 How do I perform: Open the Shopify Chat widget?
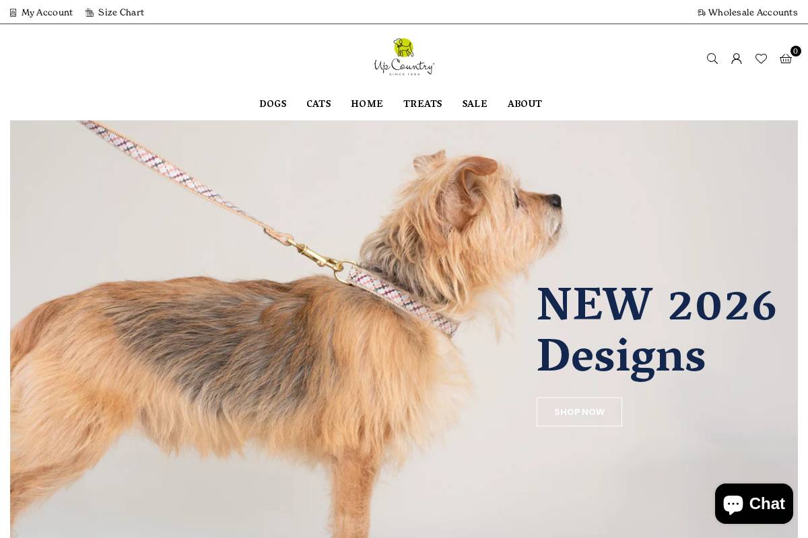pyautogui.click(x=754, y=504)
